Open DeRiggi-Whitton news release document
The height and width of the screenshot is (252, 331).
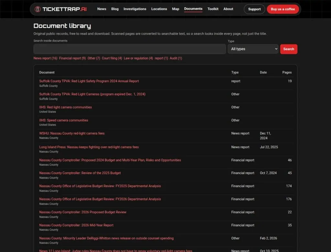pos(106,238)
